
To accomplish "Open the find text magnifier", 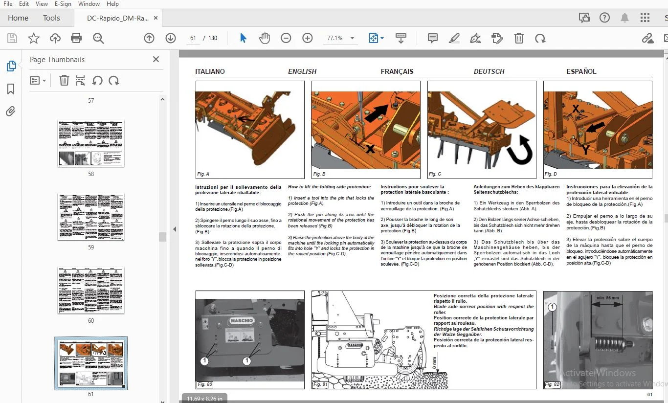I will click(98, 38).
